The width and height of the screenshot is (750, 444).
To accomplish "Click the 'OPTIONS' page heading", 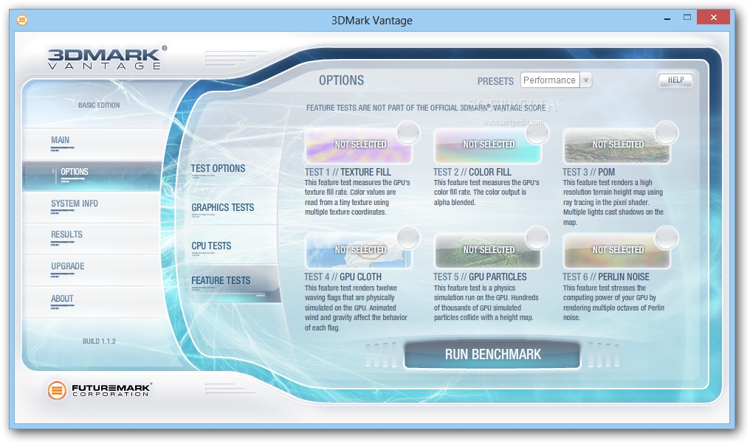I will click(341, 80).
